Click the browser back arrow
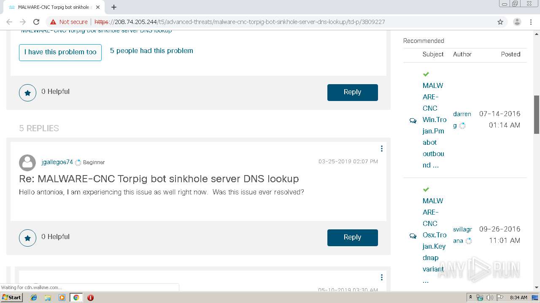 (9, 22)
